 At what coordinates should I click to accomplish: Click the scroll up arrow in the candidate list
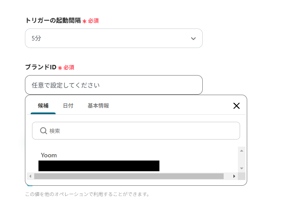241,151
